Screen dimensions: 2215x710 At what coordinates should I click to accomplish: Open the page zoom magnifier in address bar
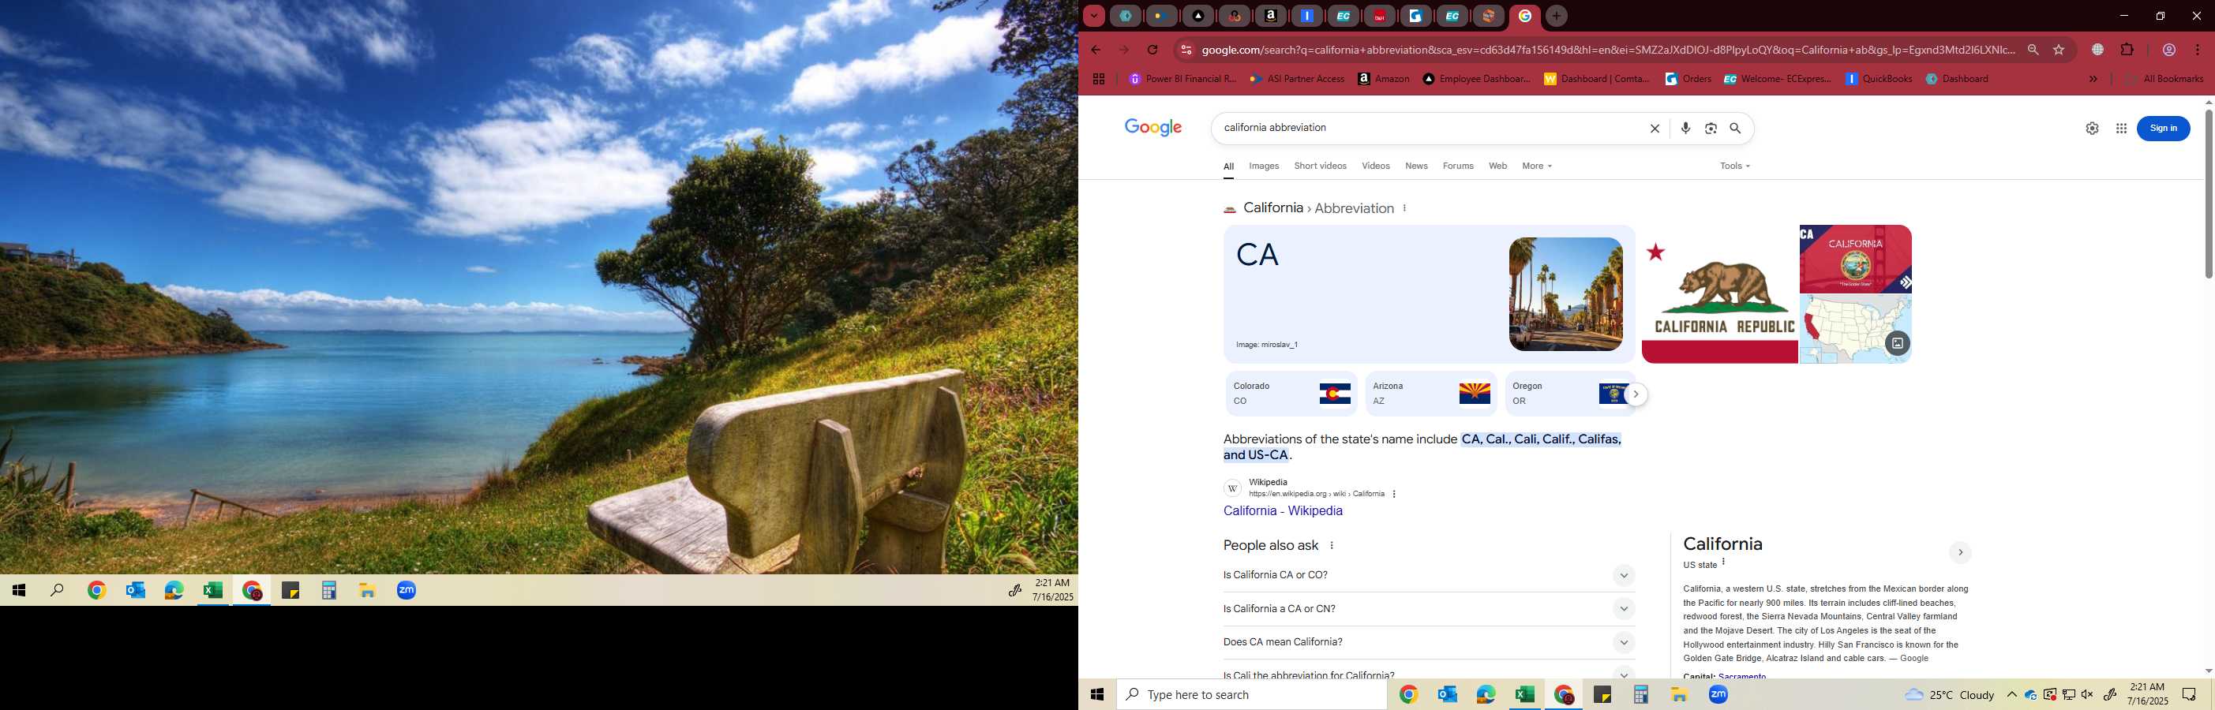pyautogui.click(x=2033, y=50)
